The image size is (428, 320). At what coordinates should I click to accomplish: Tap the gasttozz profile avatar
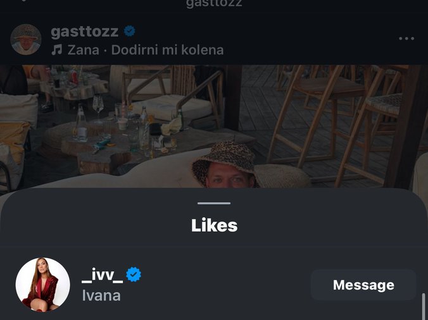tap(26, 39)
